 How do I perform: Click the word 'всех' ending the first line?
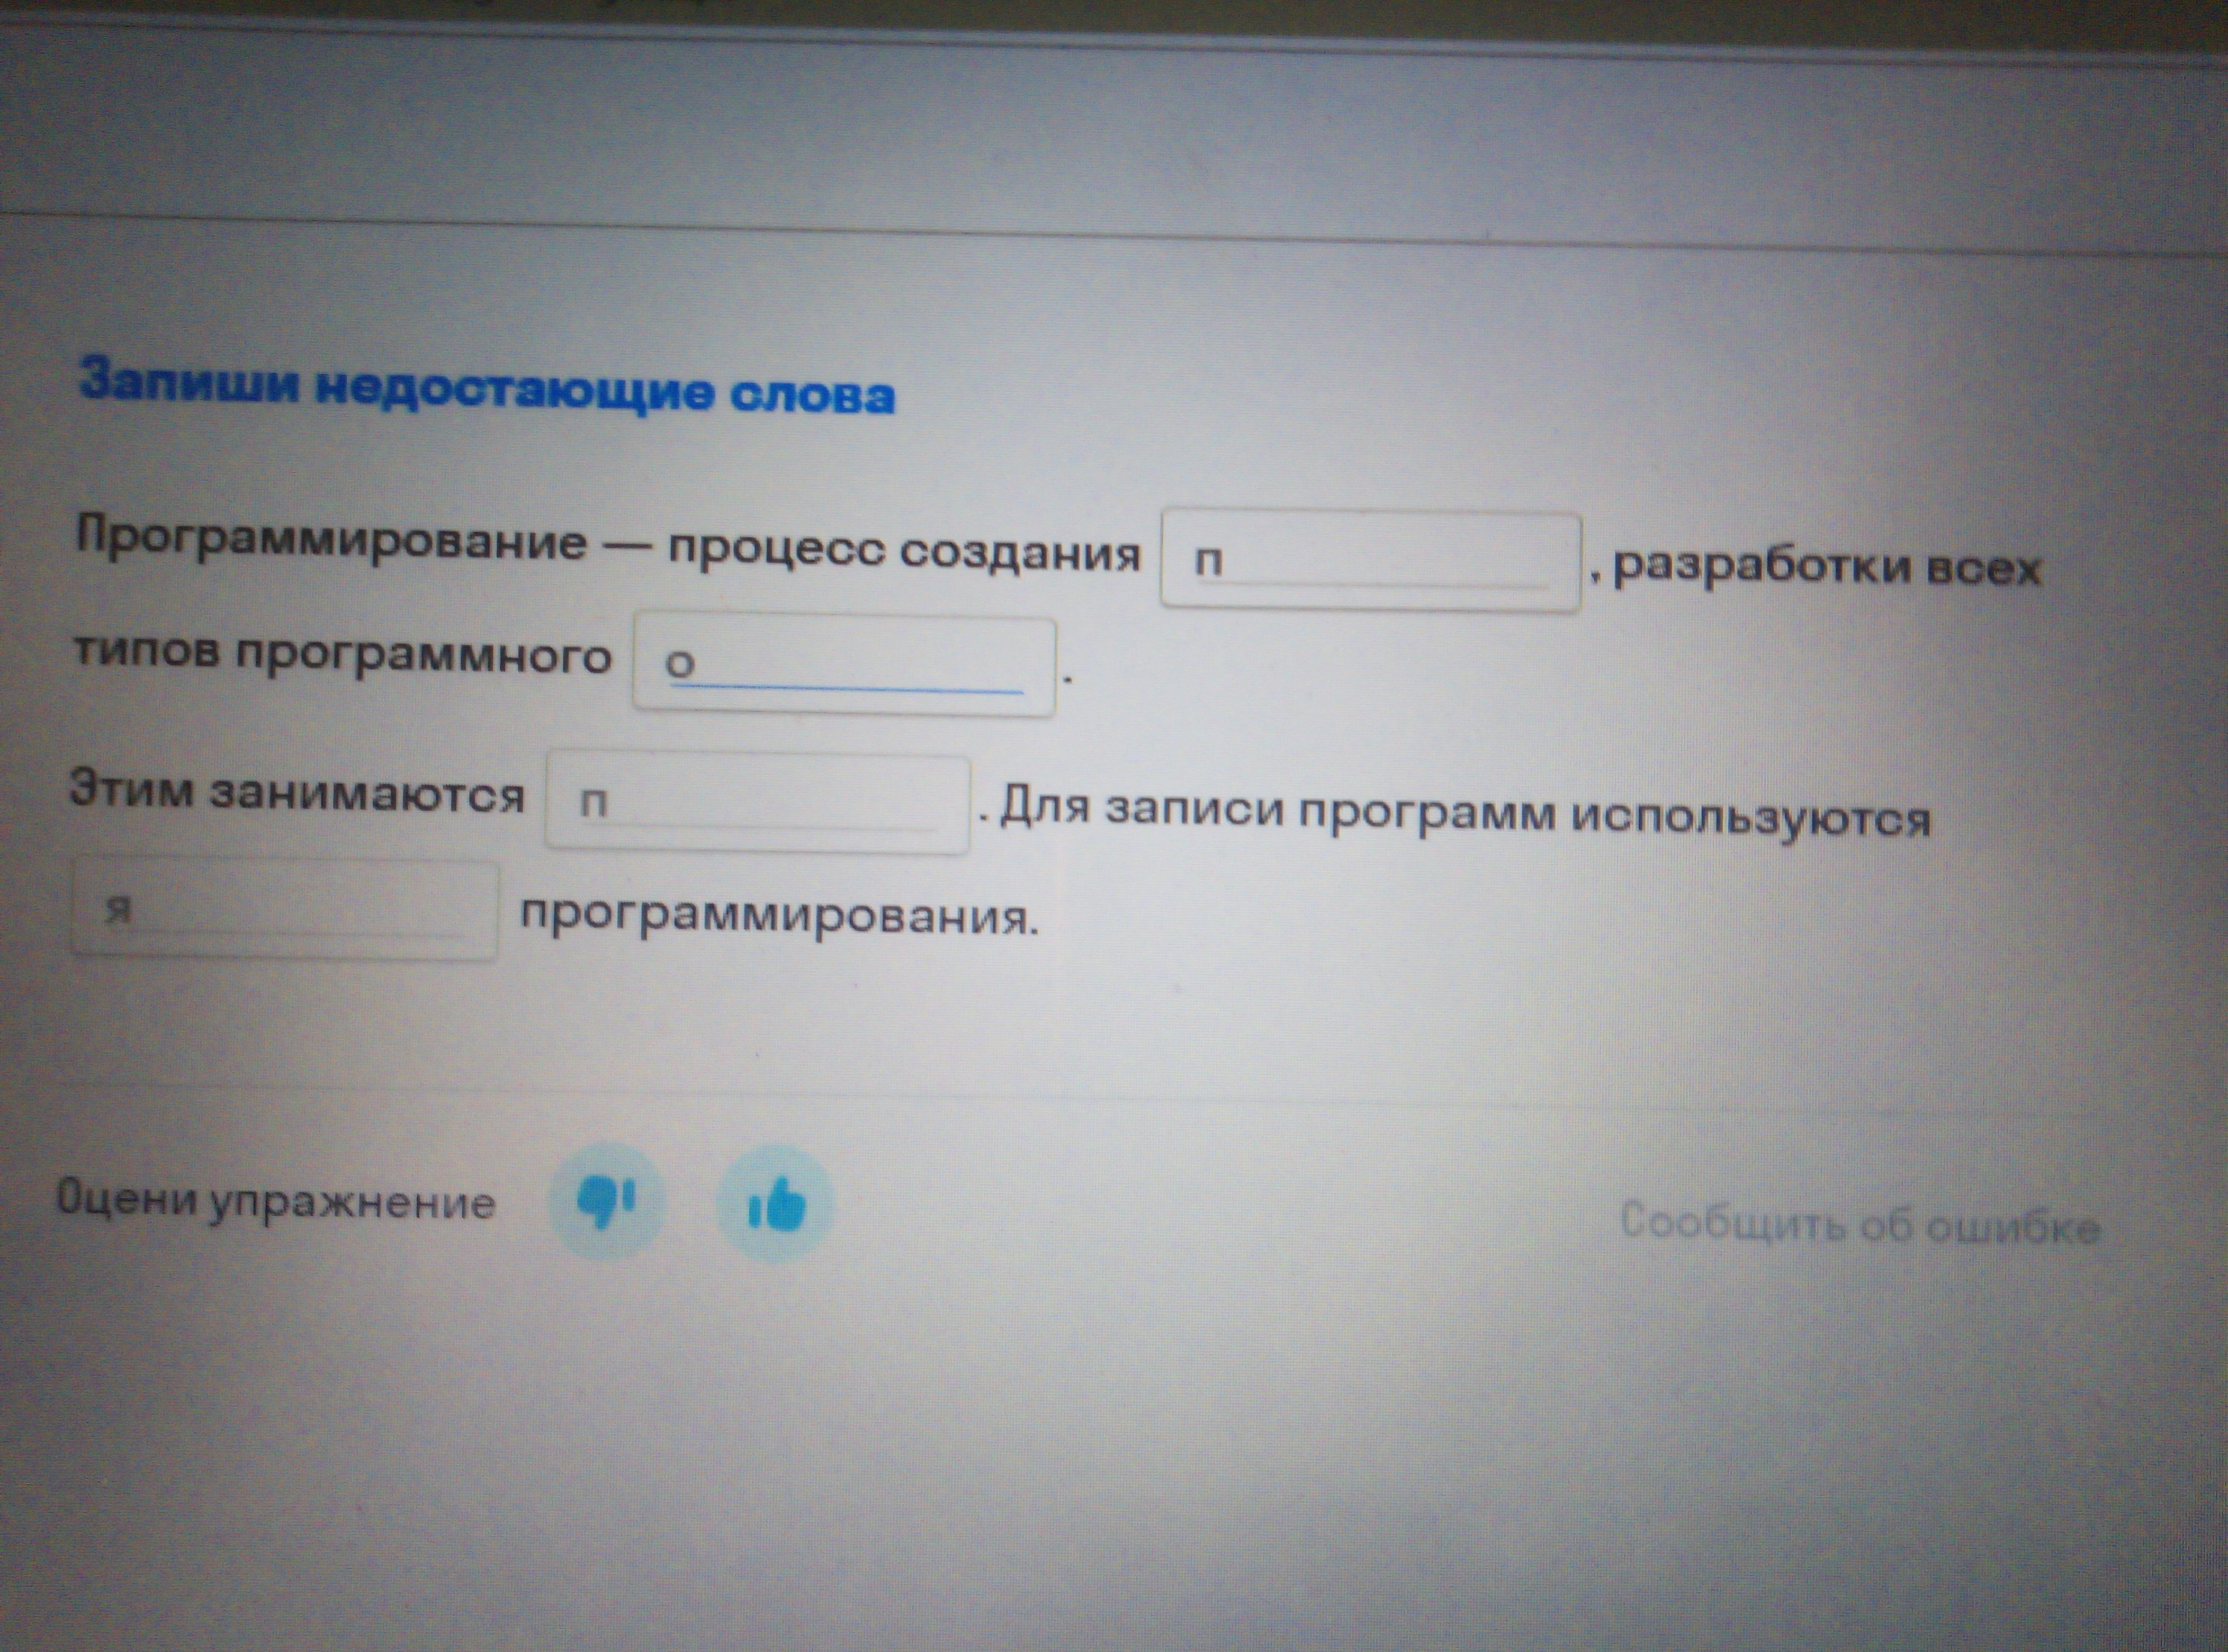click(1983, 570)
